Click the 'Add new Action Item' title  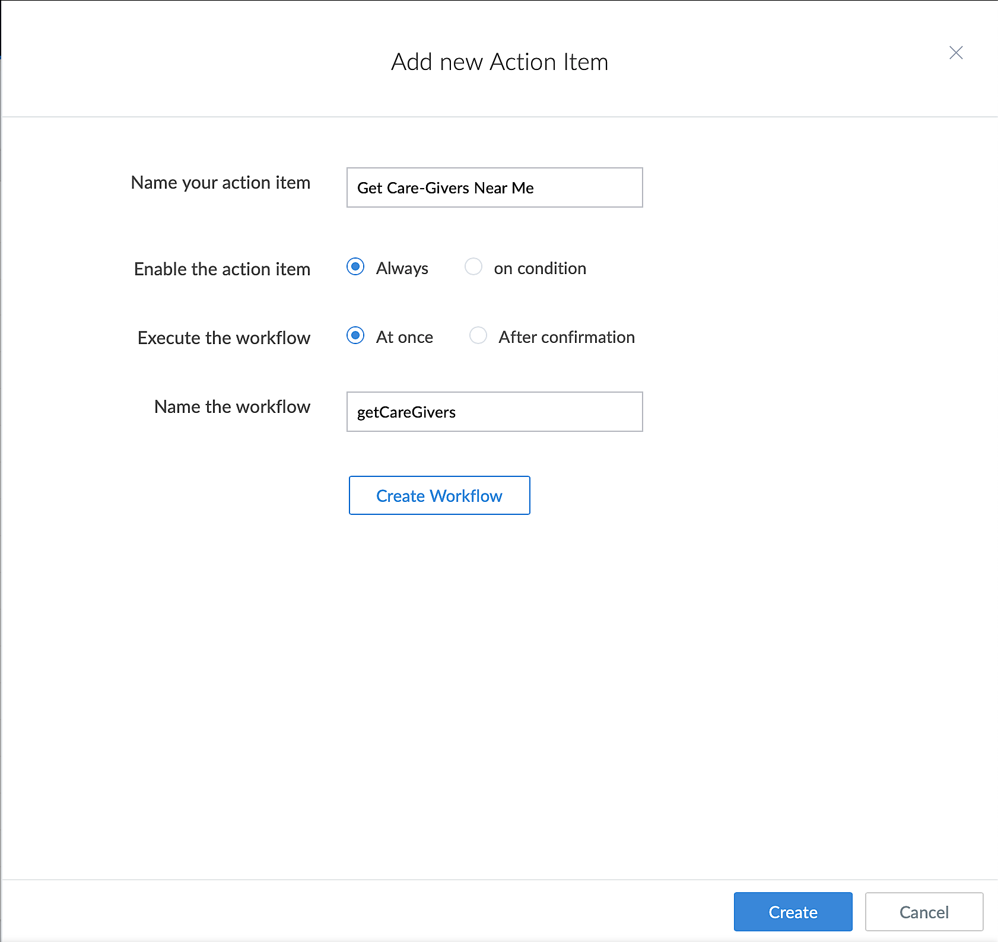click(x=500, y=62)
